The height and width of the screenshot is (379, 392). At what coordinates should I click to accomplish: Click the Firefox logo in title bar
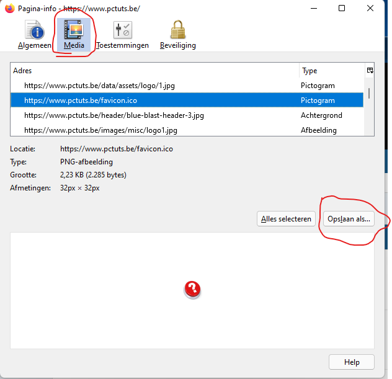(x=9, y=9)
